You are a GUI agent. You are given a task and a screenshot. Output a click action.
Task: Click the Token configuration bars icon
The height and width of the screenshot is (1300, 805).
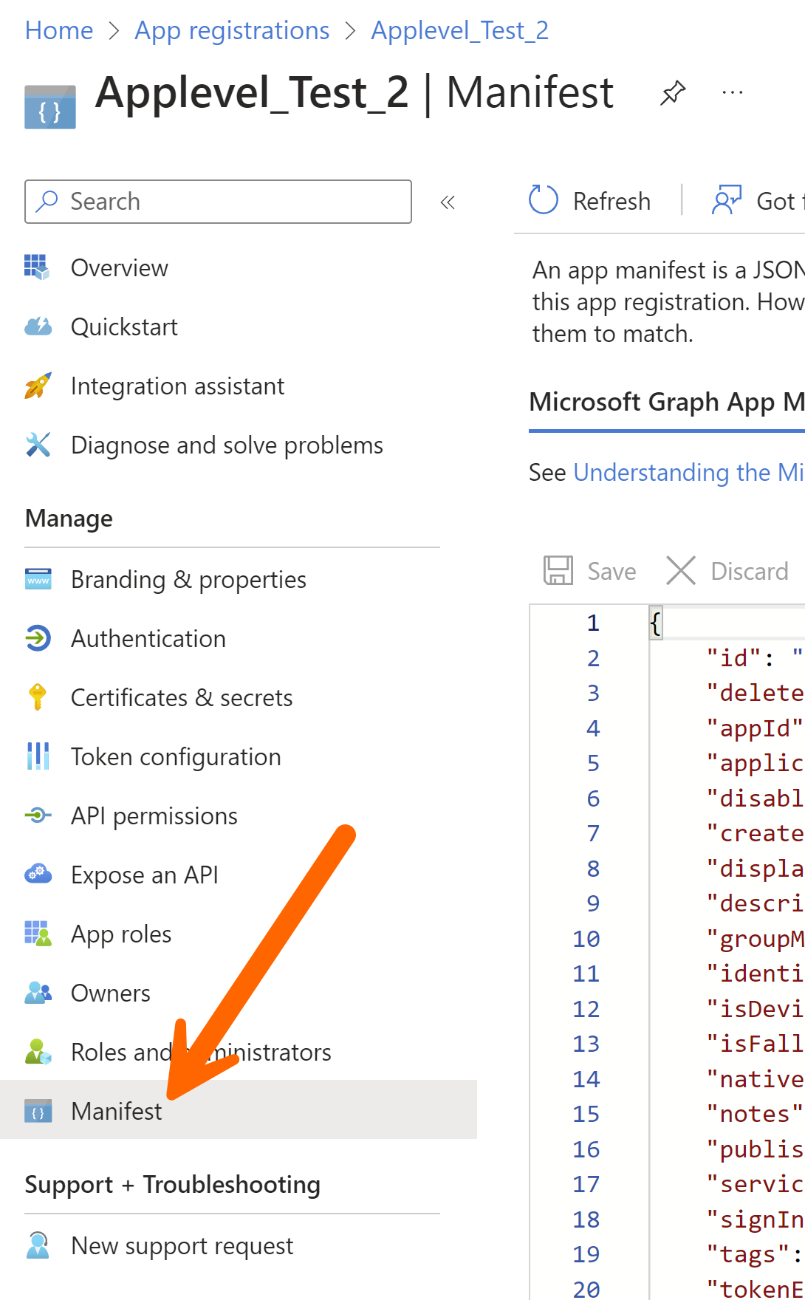click(x=38, y=756)
